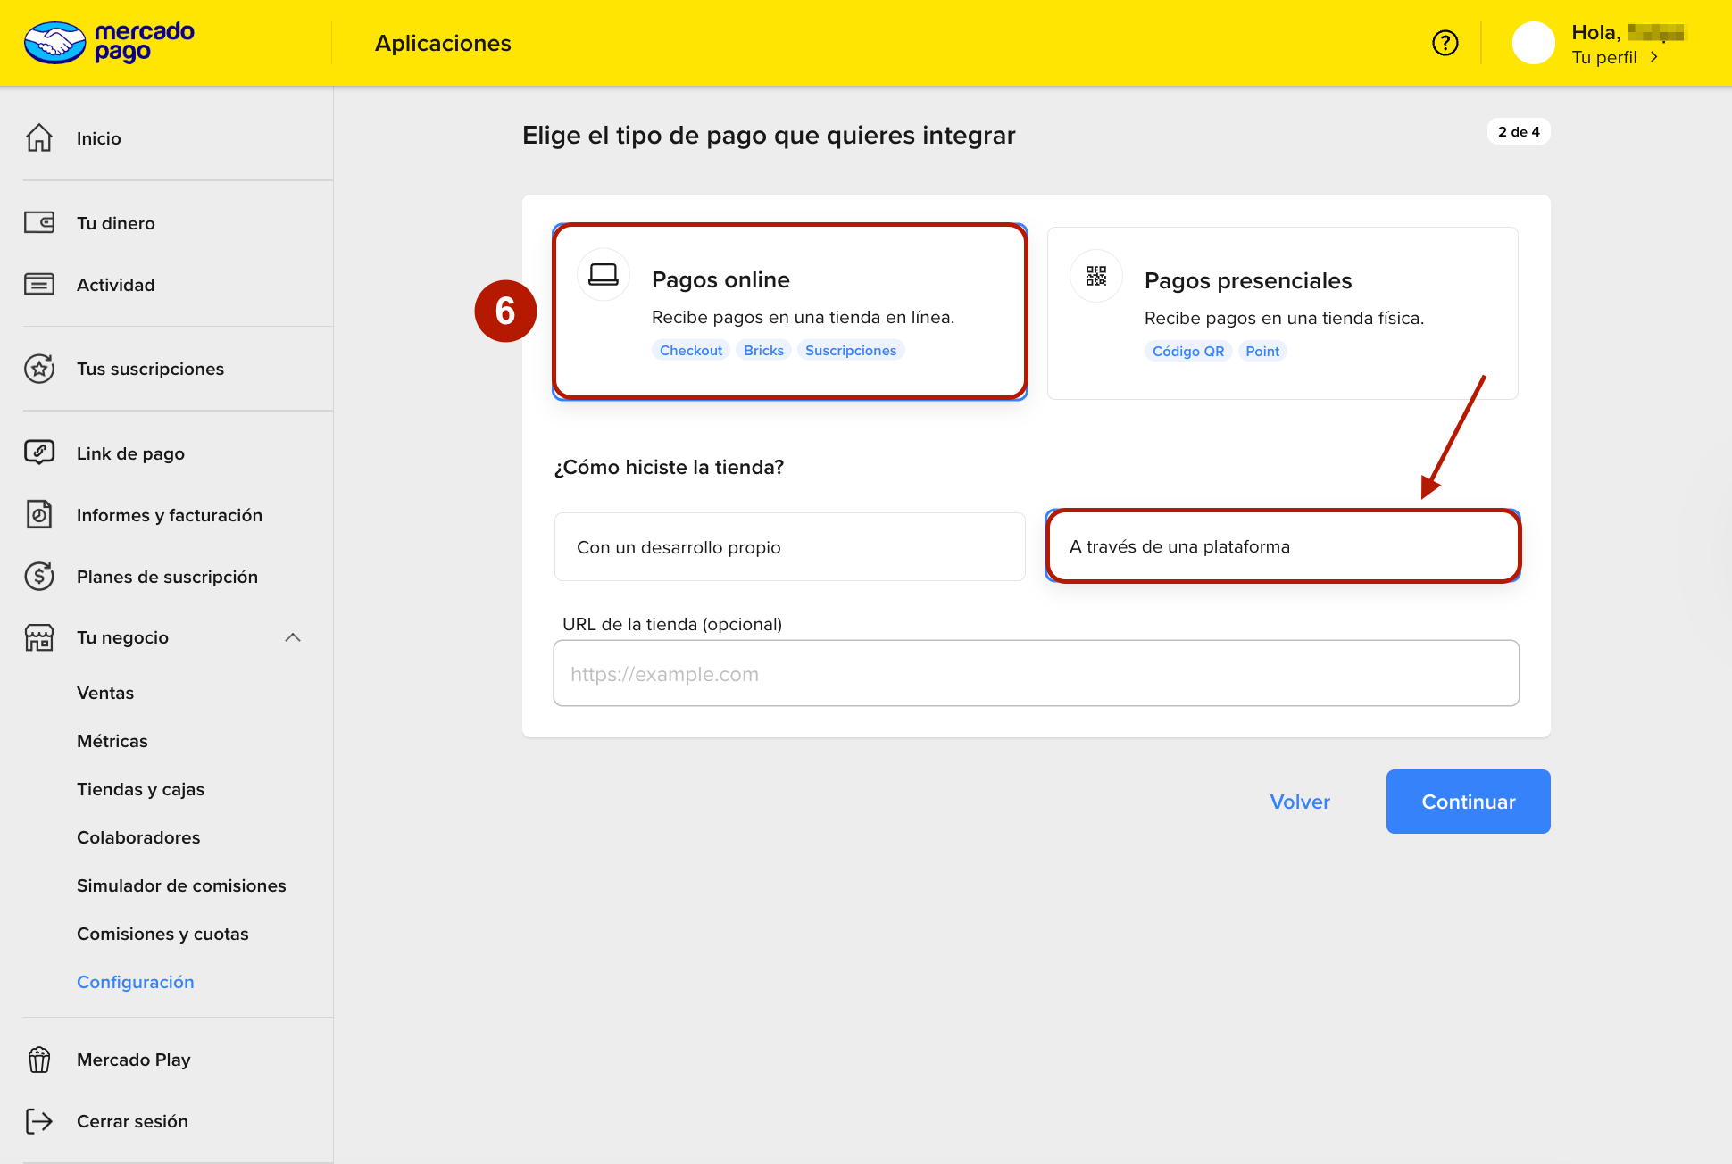The width and height of the screenshot is (1732, 1164).
Task: Click the Inicio house icon
Action: (x=39, y=137)
